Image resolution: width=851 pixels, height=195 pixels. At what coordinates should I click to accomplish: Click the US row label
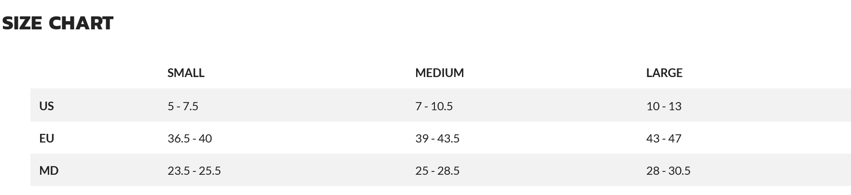[46, 106]
